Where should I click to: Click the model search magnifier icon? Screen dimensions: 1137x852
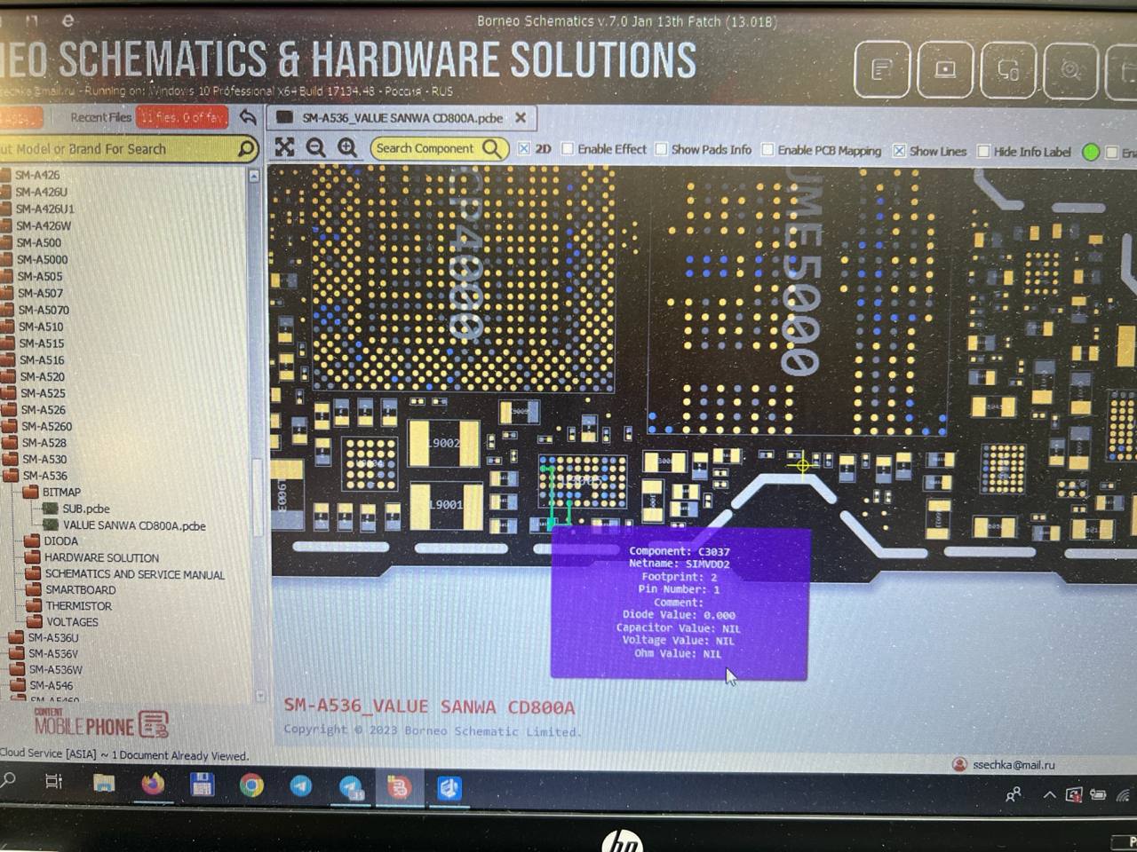[245, 148]
